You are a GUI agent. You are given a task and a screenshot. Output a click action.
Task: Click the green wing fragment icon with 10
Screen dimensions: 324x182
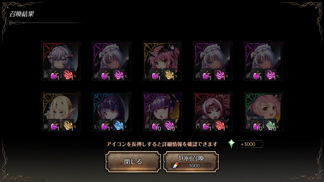pyautogui.click(x=271, y=125)
